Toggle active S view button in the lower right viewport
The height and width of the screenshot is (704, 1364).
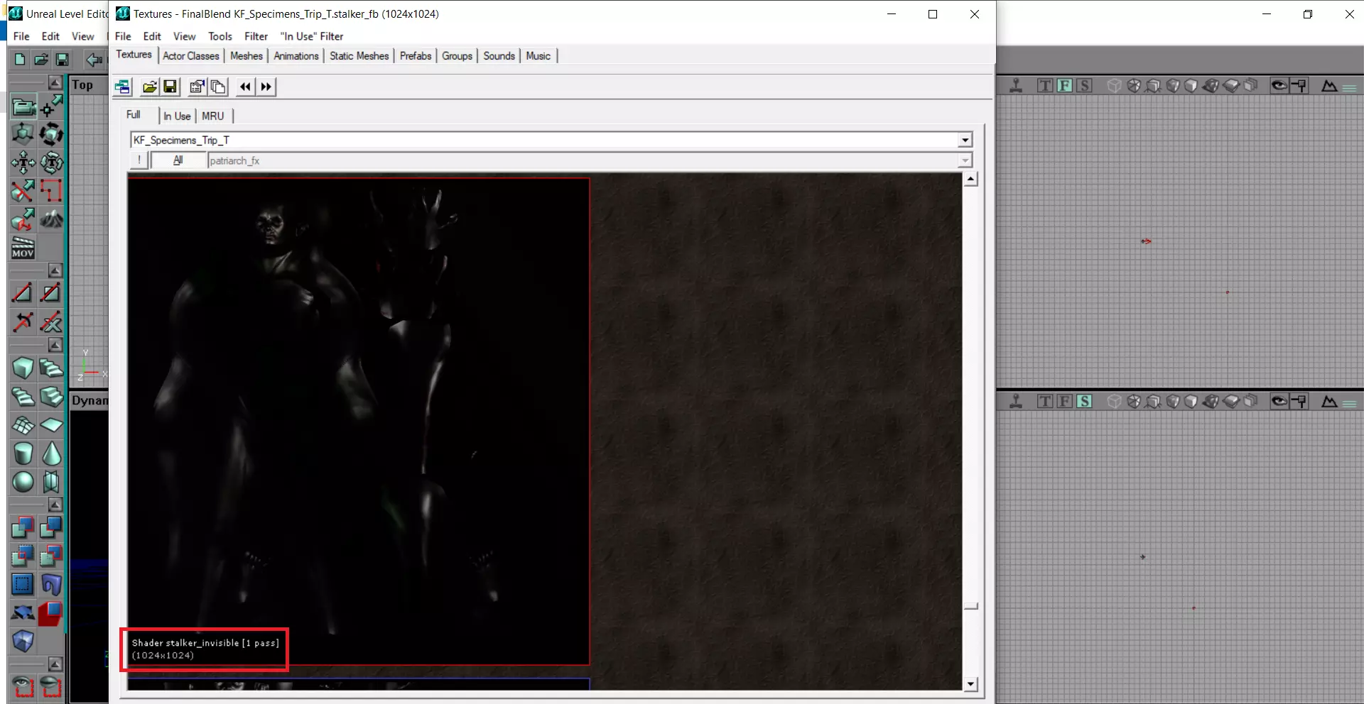pos(1083,401)
